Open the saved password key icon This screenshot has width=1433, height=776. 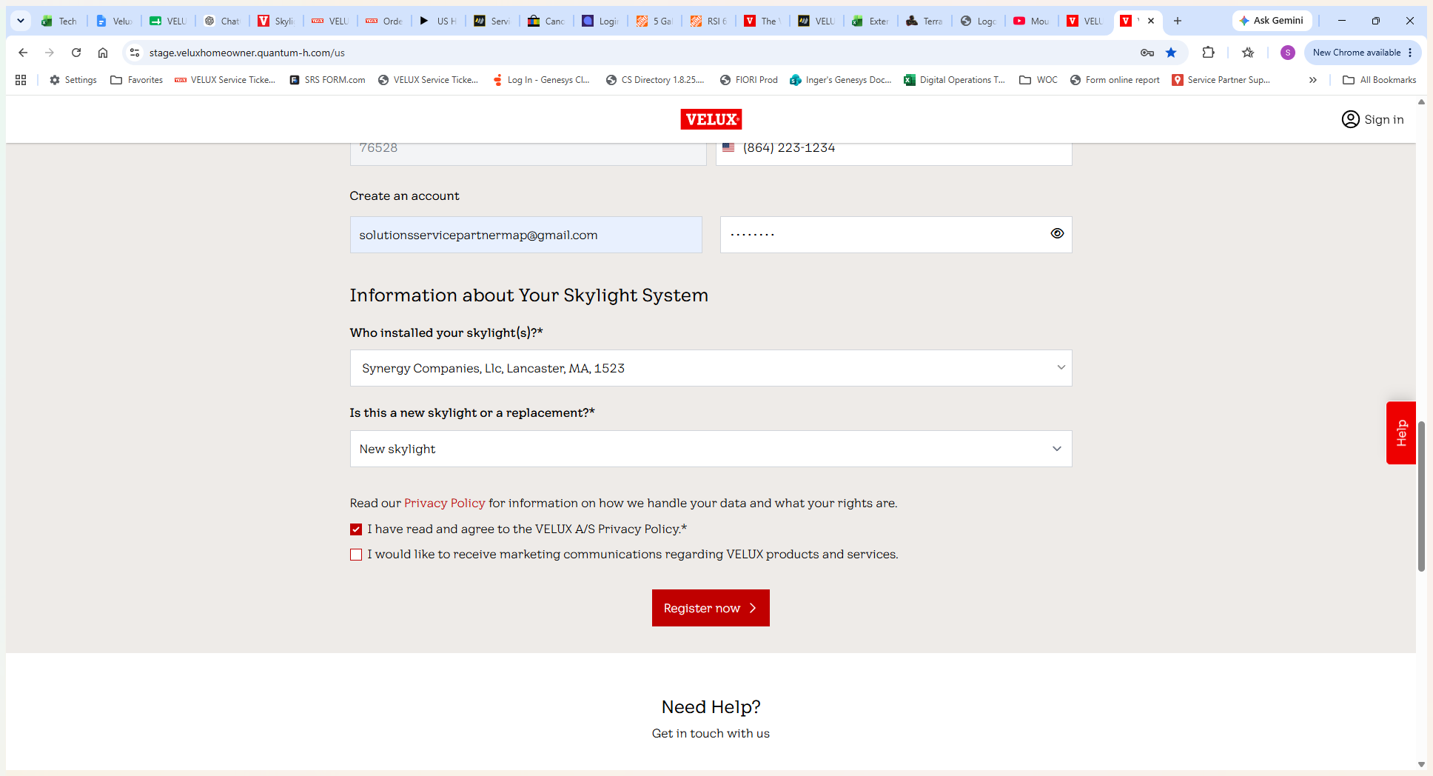click(x=1147, y=53)
